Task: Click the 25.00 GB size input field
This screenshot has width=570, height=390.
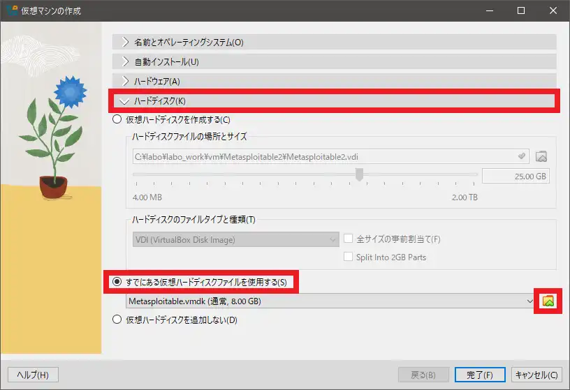Action: tap(516, 177)
